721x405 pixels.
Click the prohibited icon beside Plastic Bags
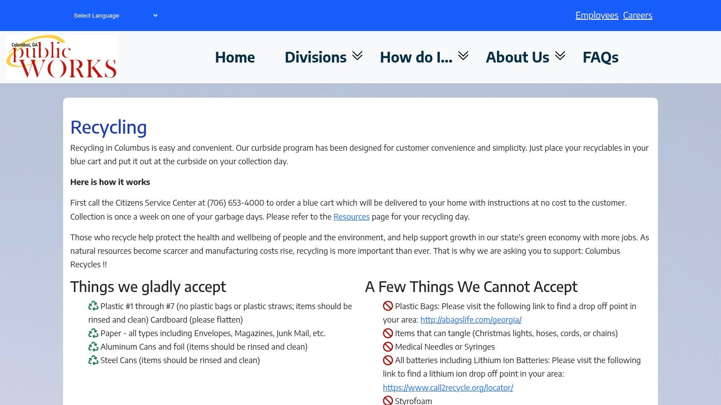[x=388, y=306]
